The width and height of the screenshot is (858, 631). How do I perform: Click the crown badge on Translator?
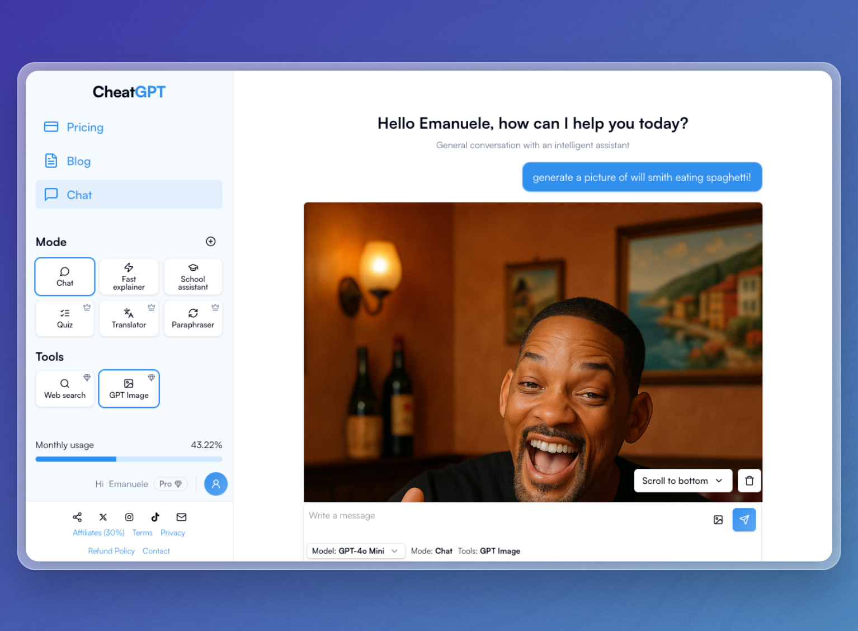pos(151,307)
